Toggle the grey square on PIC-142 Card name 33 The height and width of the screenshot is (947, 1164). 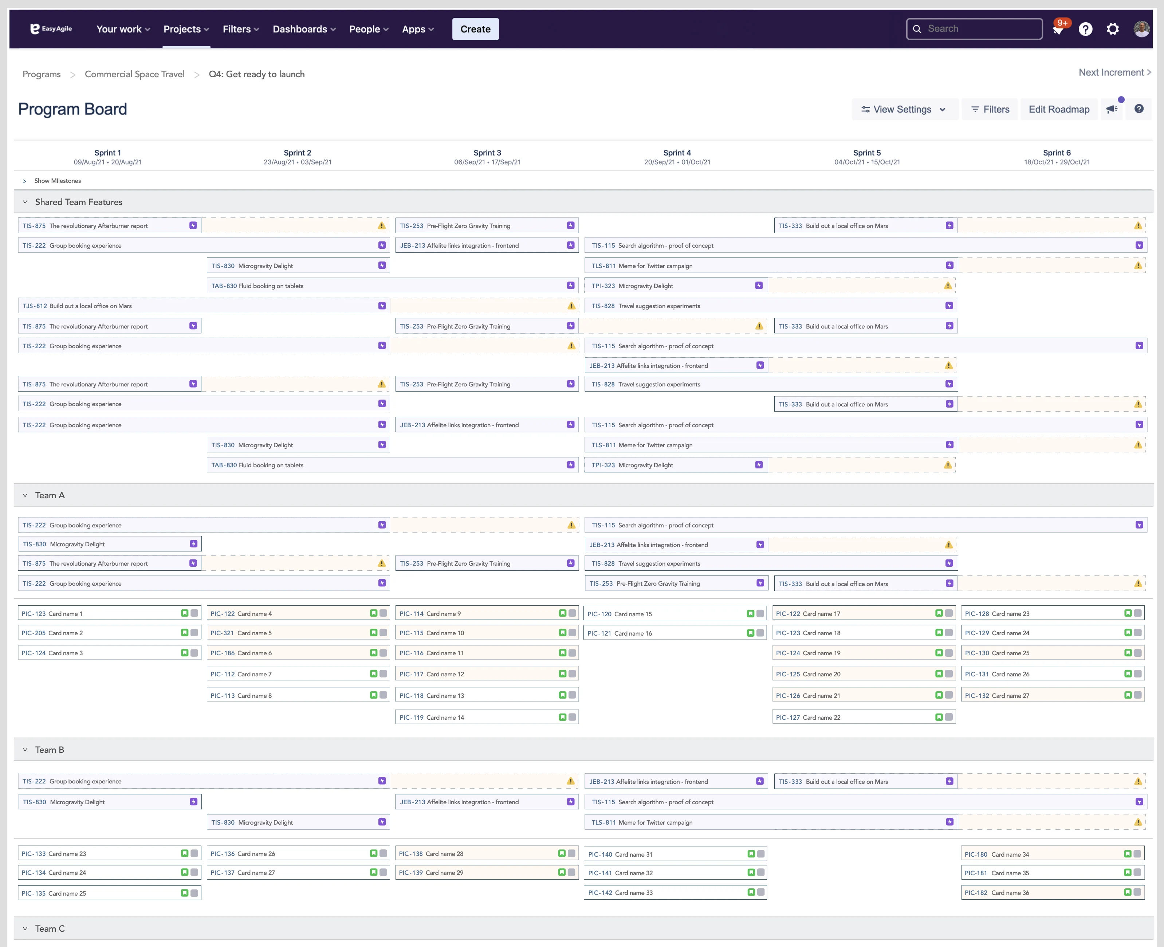761,892
